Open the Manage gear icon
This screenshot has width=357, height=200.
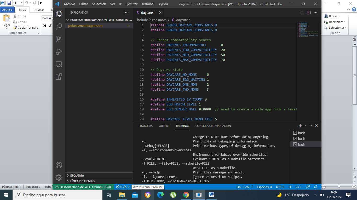(x=59, y=178)
